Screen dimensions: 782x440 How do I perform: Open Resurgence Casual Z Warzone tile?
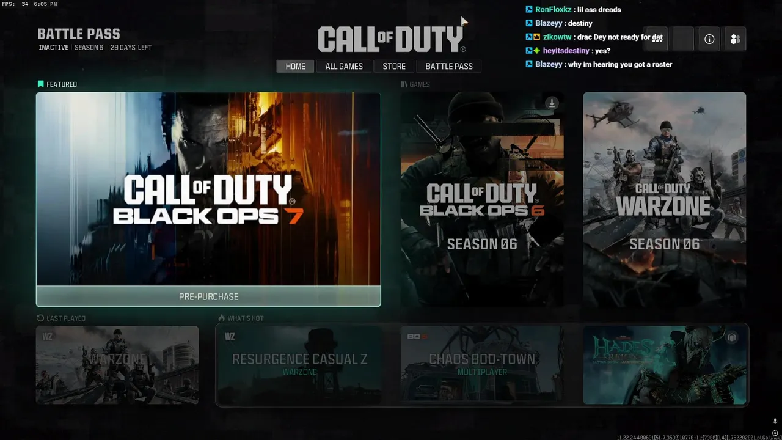click(299, 365)
